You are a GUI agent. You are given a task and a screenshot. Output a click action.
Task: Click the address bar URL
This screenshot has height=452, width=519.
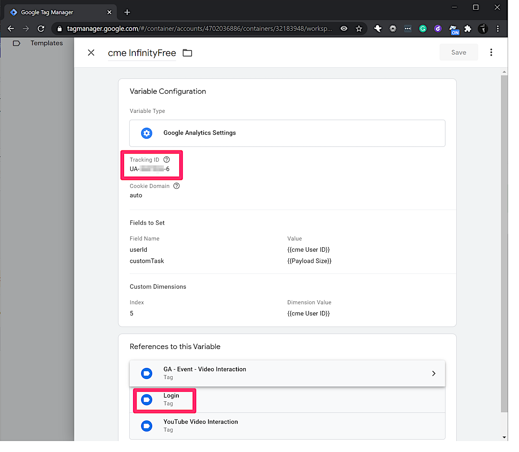pyautogui.click(x=199, y=28)
